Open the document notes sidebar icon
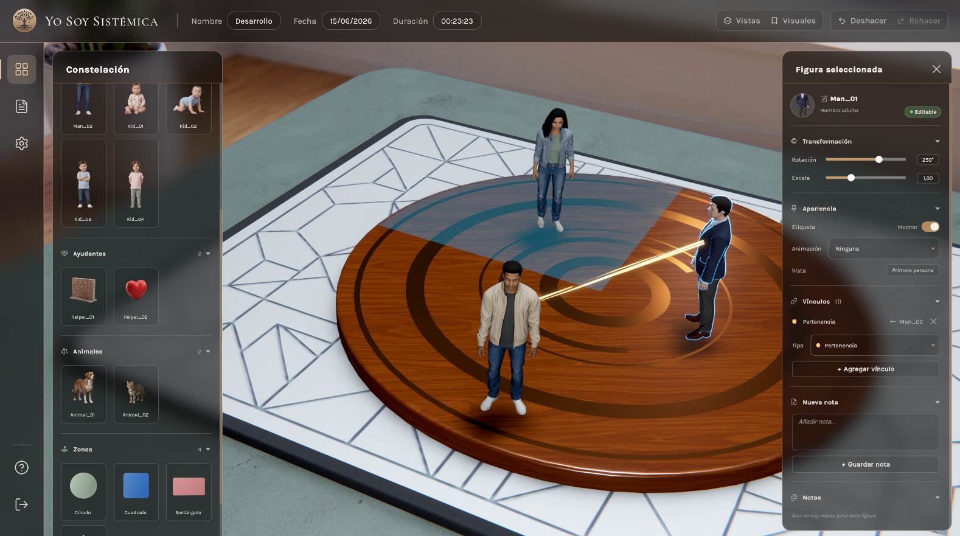Image resolution: width=960 pixels, height=536 pixels. pos(22,106)
